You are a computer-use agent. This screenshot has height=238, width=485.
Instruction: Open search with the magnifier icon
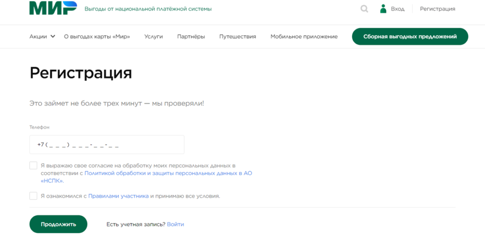[x=364, y=9]
